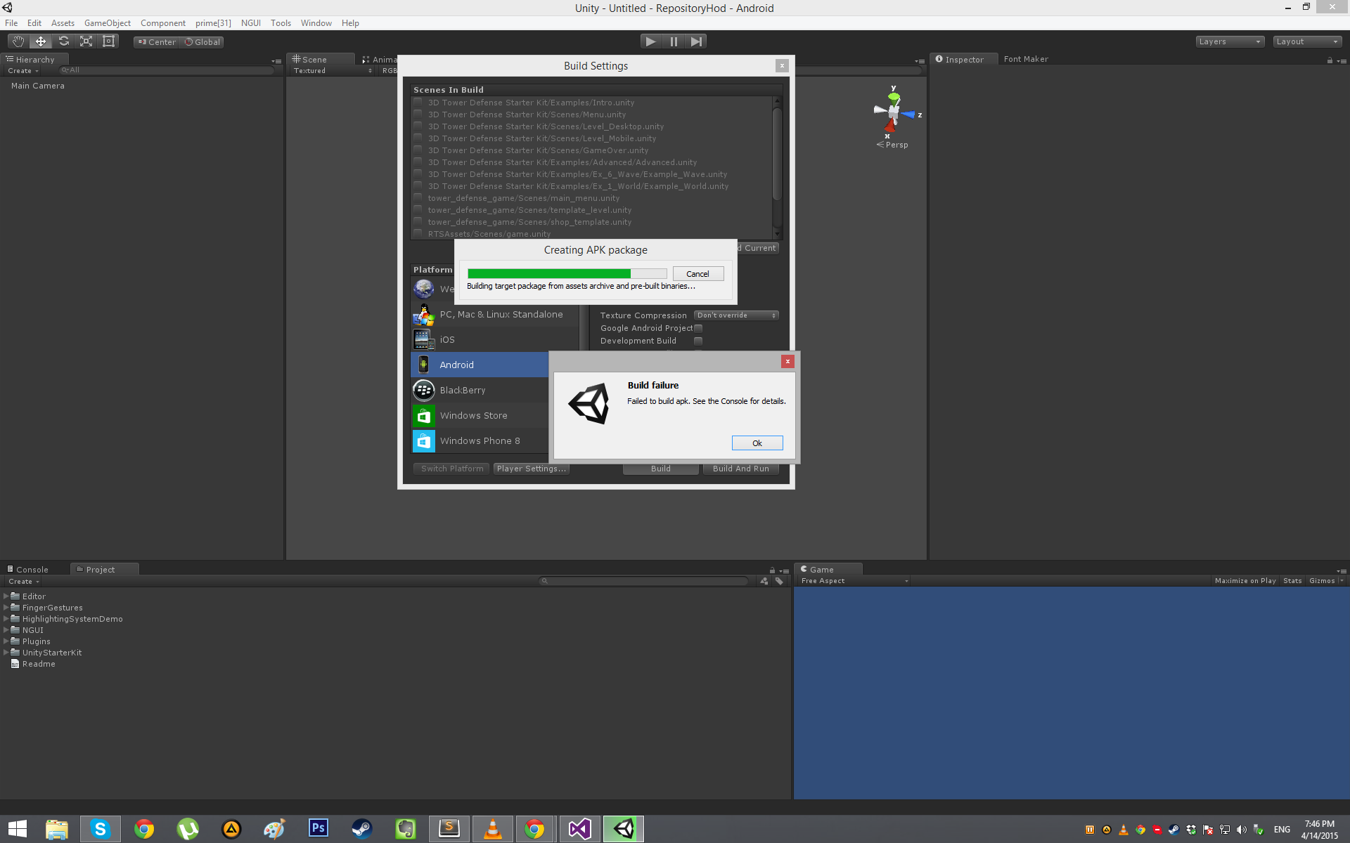Viewport: 1350px width, 843px height.
Task: Cancel the APK package creation
Action: tap(697, 274)
